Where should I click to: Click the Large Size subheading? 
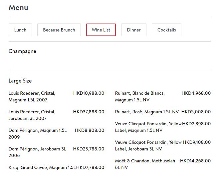pyautogui.click(x=20, y=81)
